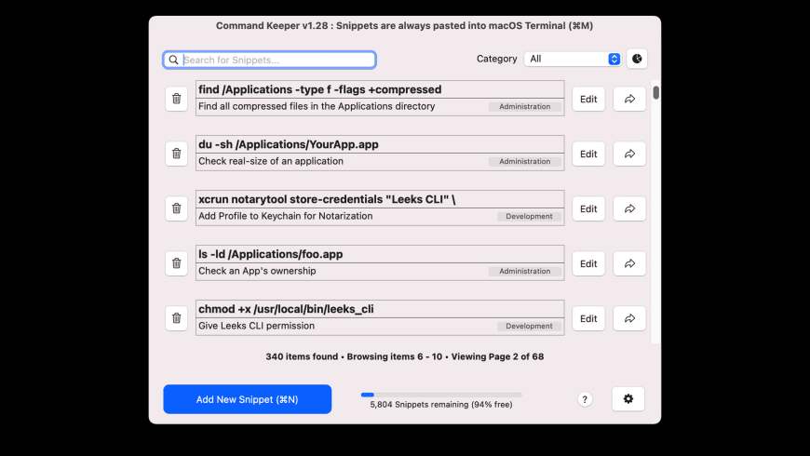810x456 pixels.
Task: Select the xcrun notarytool store-credentials command
Action: click(x=327, y=199)
